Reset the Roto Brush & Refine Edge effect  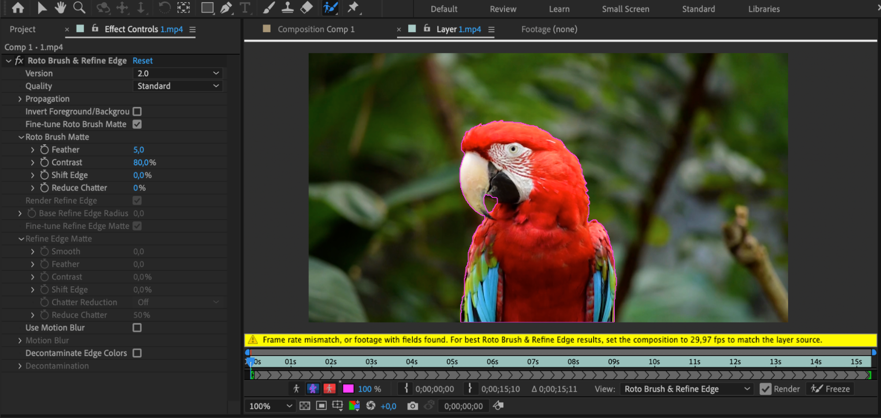[x=142, y=61]
